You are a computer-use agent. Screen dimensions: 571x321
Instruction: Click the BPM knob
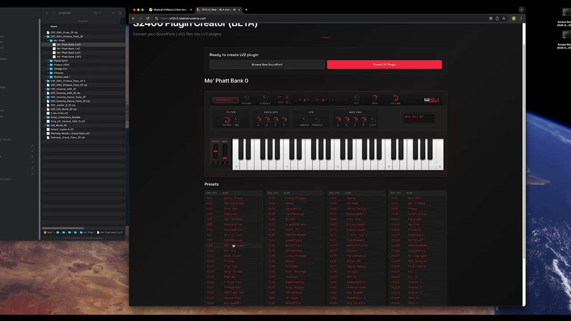[x=375, y=98]
